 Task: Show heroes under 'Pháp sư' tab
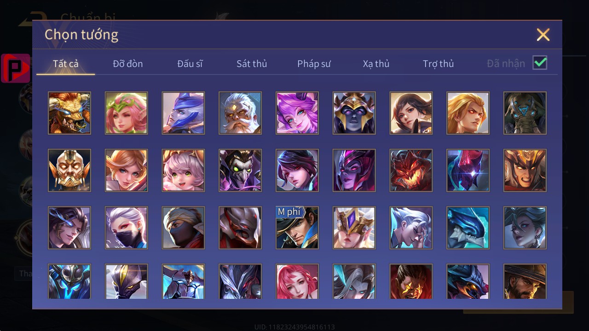[x=314, y=64]
